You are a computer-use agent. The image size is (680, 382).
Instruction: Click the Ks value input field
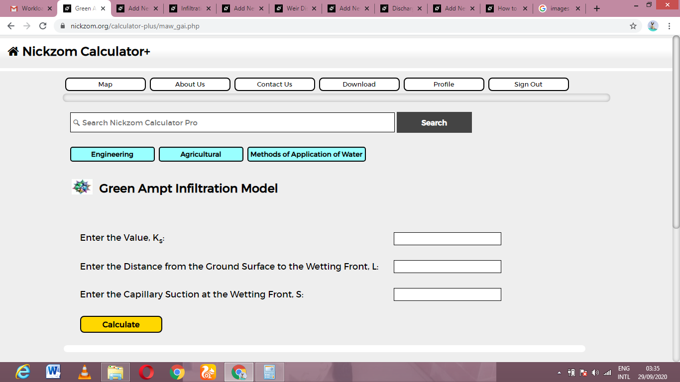coord(448,239)
